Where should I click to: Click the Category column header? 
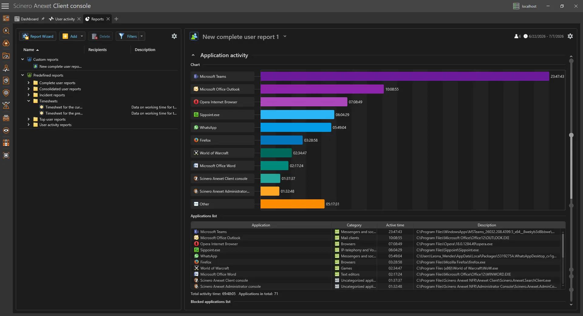354,225
